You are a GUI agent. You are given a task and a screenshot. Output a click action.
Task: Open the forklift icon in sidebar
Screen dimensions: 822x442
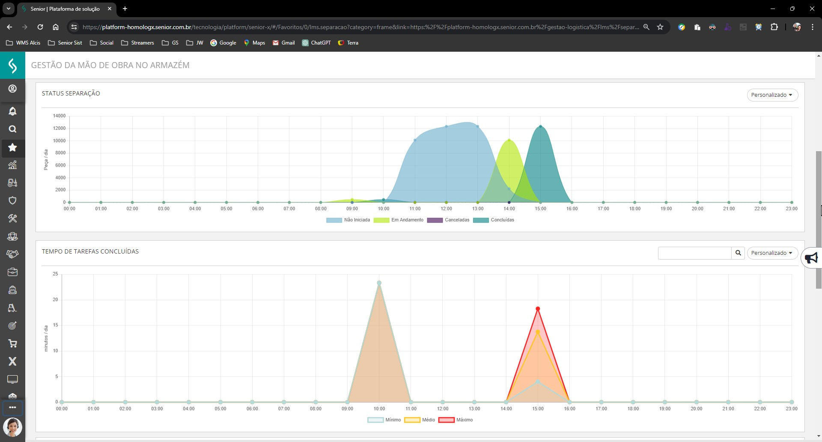(12, 308)
